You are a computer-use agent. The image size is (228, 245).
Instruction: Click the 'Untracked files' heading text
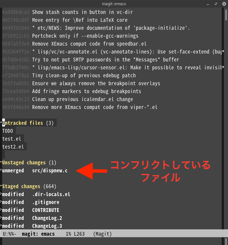coord(22,123)
